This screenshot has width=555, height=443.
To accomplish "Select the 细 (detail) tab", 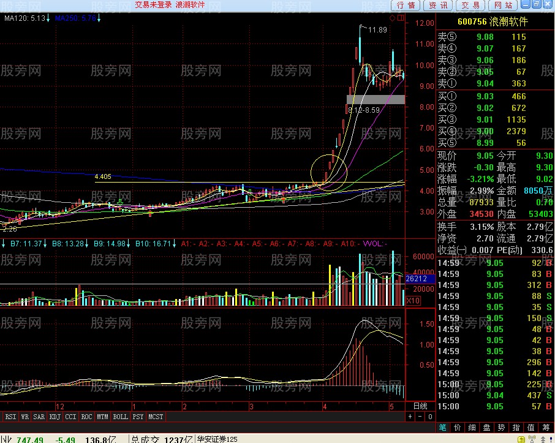I will pos(472,428).
